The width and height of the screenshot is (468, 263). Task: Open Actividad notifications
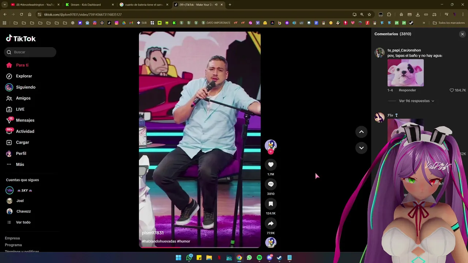coord(25,131)
